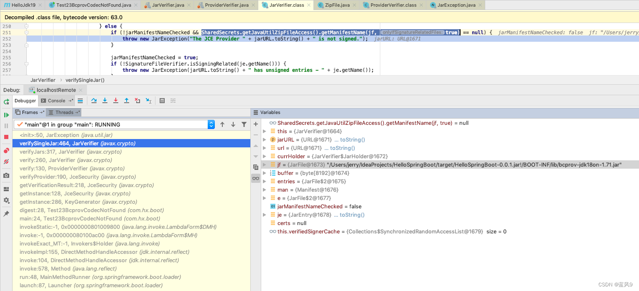Open Test23BcprovCodecNotFound.java tab
Image resolution: width=639 pixels, height=291 pixels.
coord(93,5)
